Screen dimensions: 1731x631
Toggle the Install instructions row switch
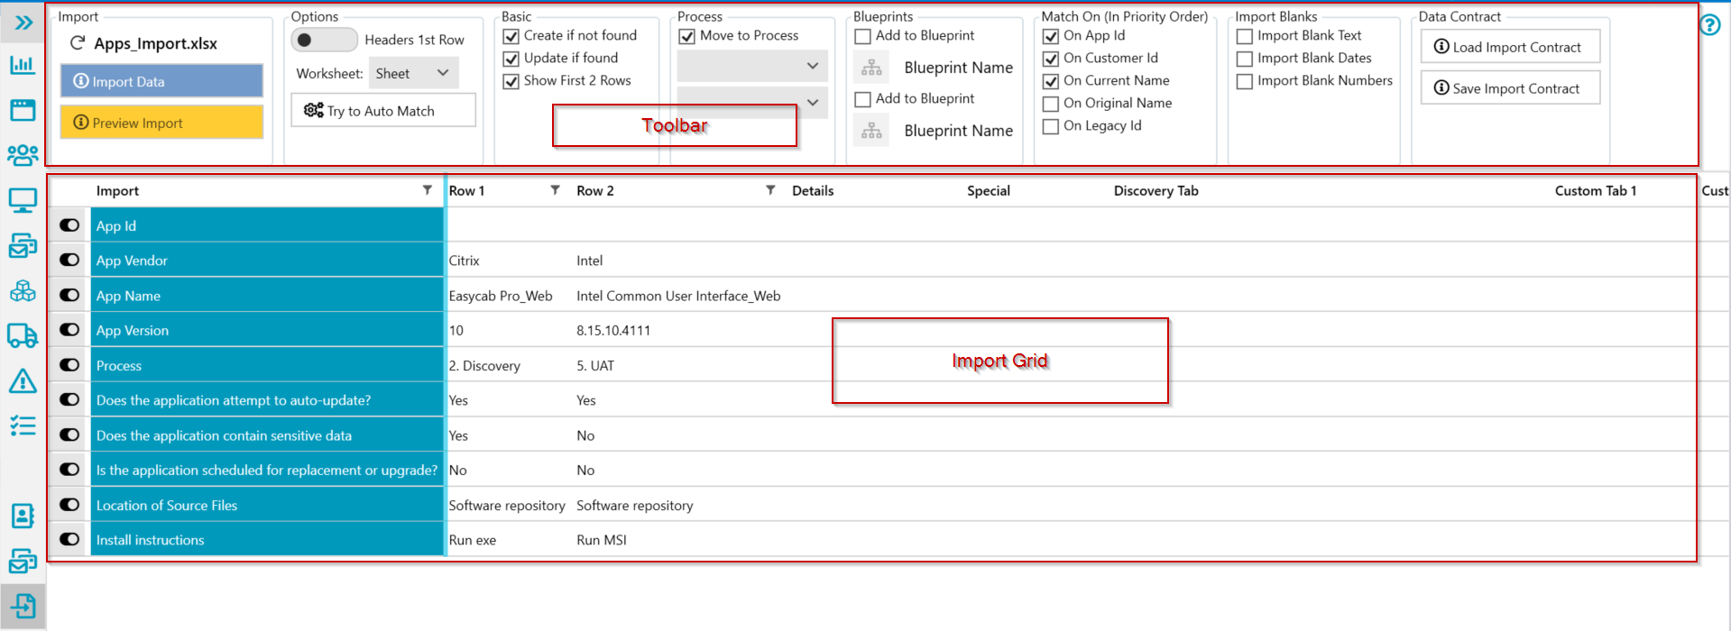coord(69,539)
